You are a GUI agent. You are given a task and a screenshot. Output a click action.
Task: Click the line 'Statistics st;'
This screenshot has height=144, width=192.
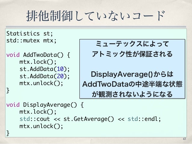(29, 33)
